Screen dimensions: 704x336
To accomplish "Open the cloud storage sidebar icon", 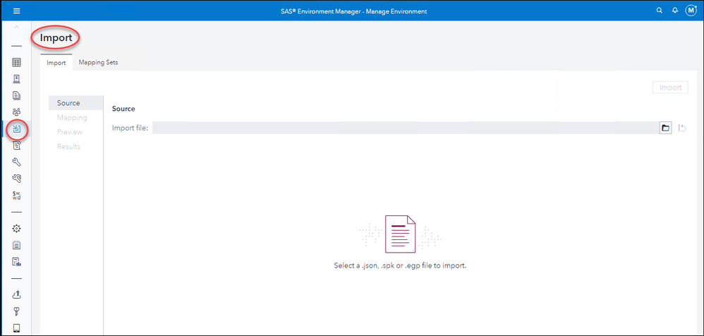I will [x=17, y=295].
